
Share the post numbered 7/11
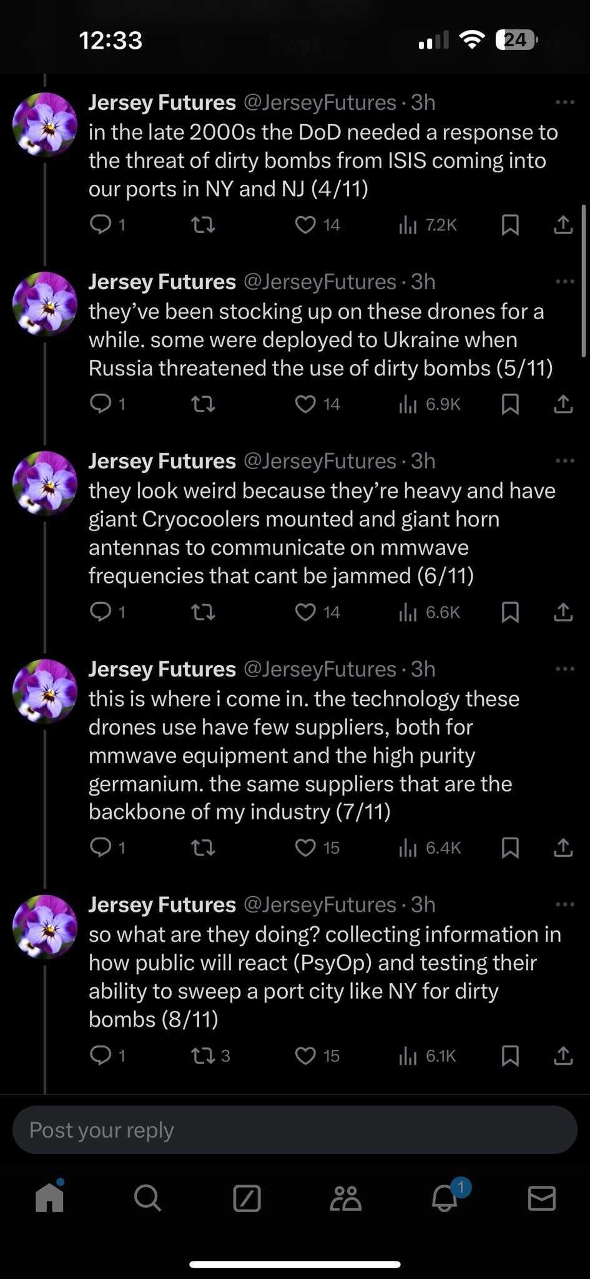(x=563, y=848)
